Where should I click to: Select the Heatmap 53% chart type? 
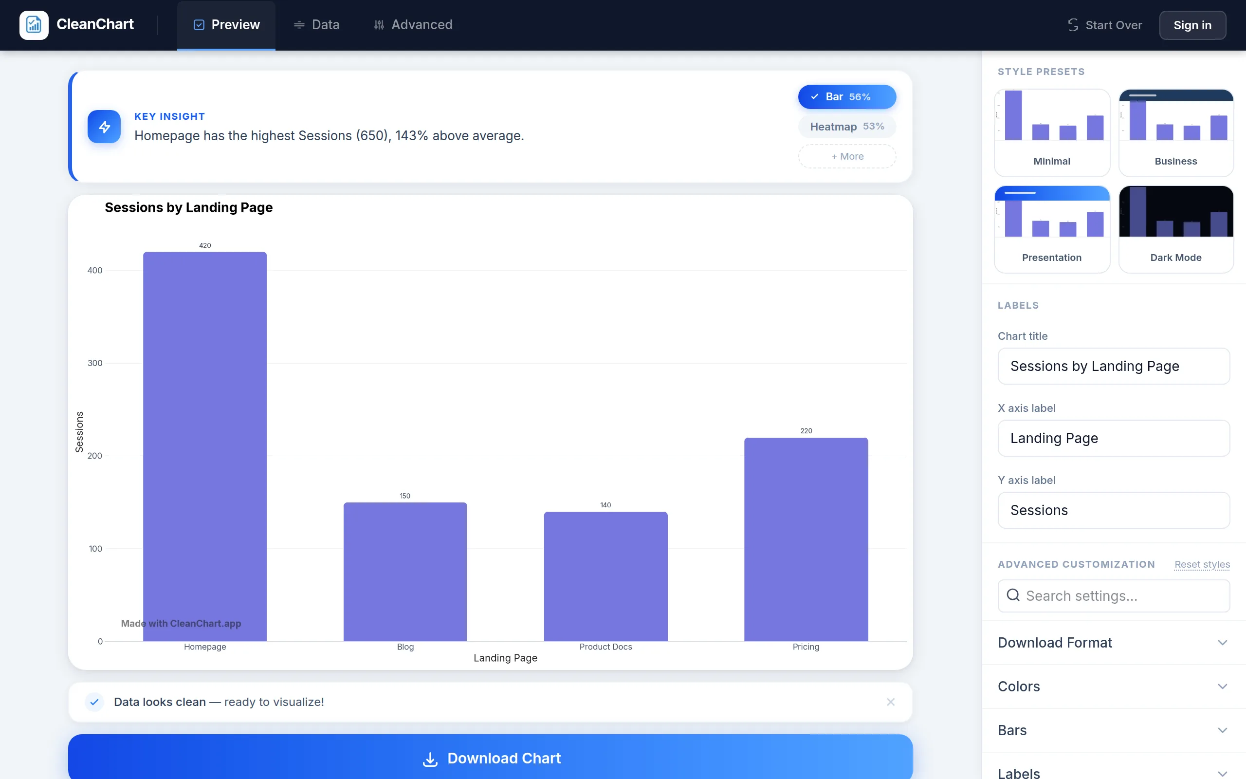pos(847,126)
